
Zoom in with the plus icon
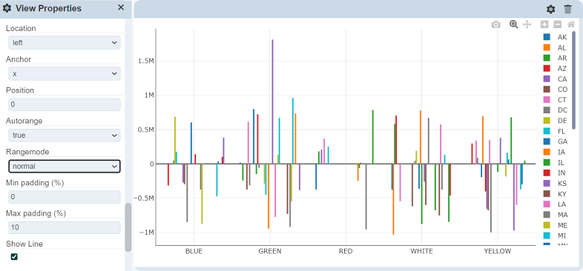(x=544, y=24)
